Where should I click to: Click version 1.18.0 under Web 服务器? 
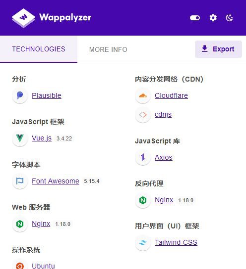(63, 224)
